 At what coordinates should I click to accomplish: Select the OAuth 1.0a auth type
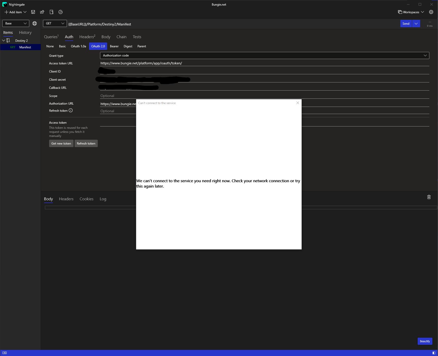tap(78, 46)
